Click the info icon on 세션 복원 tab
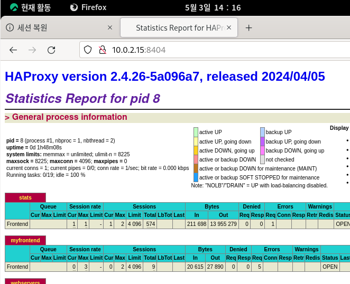 (10, 27)
